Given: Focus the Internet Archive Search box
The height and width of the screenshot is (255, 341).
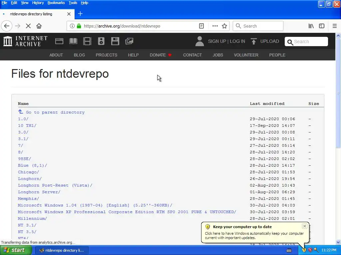Looking at the screenshot, I should click(x=306, y=42).
